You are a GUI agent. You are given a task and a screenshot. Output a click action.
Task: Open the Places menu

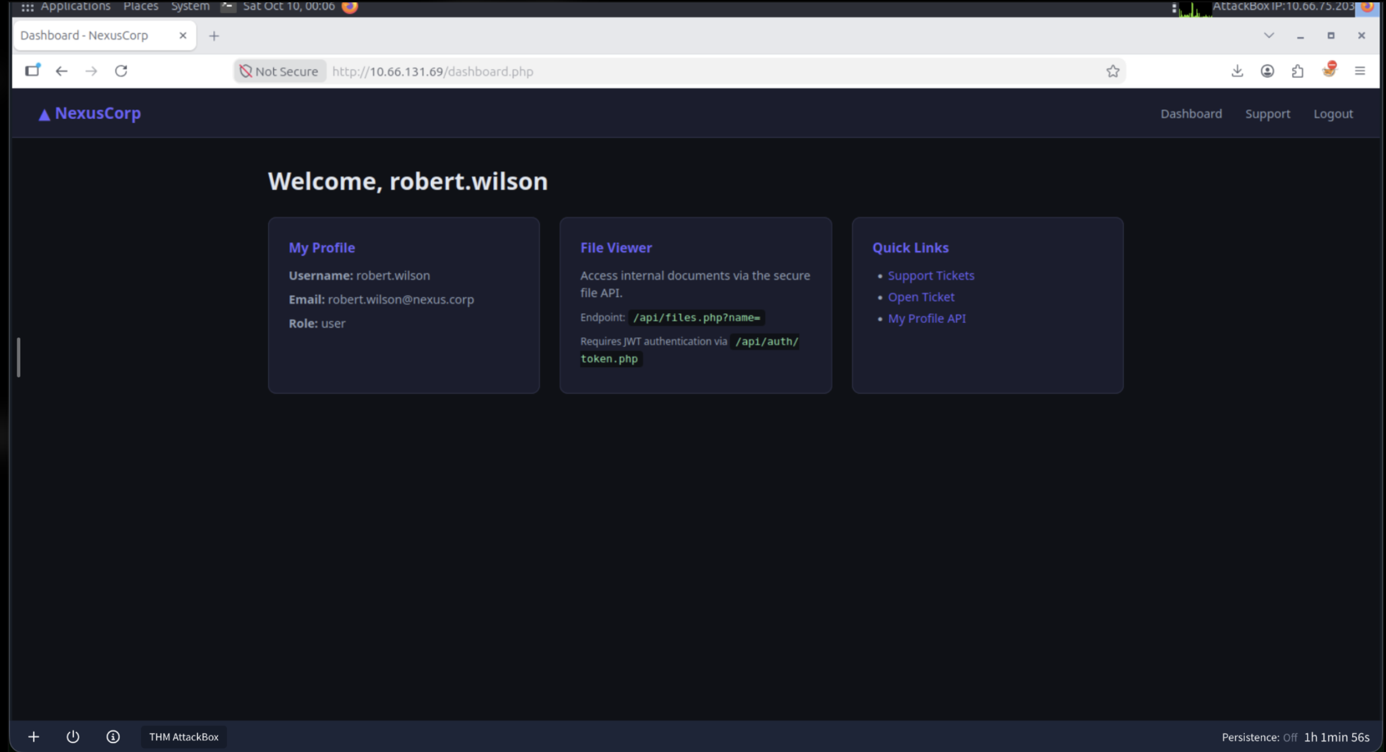click(140, 6)
